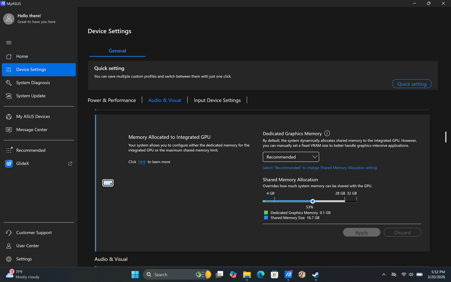The width and height of the screenshot is (451, 282).
Task: Open System Diagnosis page
Action: tap(33, 83)
